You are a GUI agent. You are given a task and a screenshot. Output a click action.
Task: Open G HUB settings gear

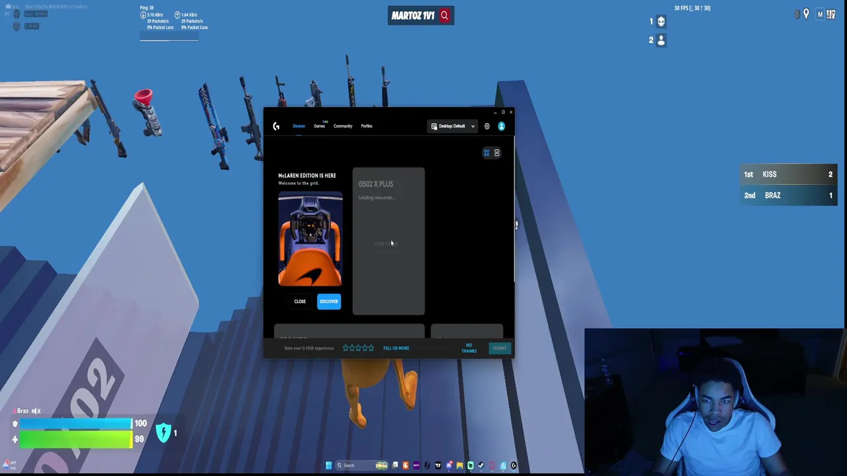pyautogui.click(x=487, y=126)
